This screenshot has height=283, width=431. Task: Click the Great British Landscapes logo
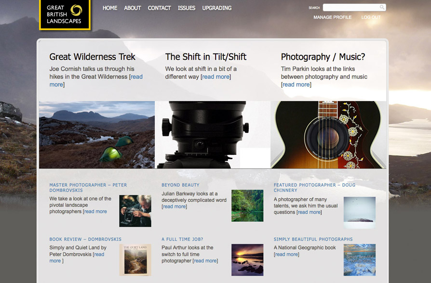tap(65, 14)
